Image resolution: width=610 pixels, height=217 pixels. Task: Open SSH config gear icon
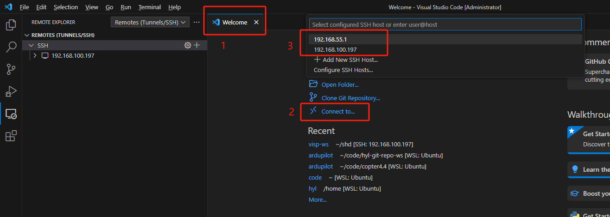coord(188,45)
